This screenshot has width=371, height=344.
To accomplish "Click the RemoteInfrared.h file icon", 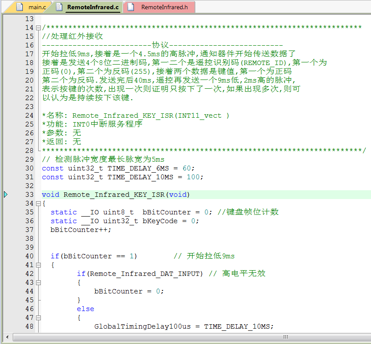I will [x=131, y=7].
